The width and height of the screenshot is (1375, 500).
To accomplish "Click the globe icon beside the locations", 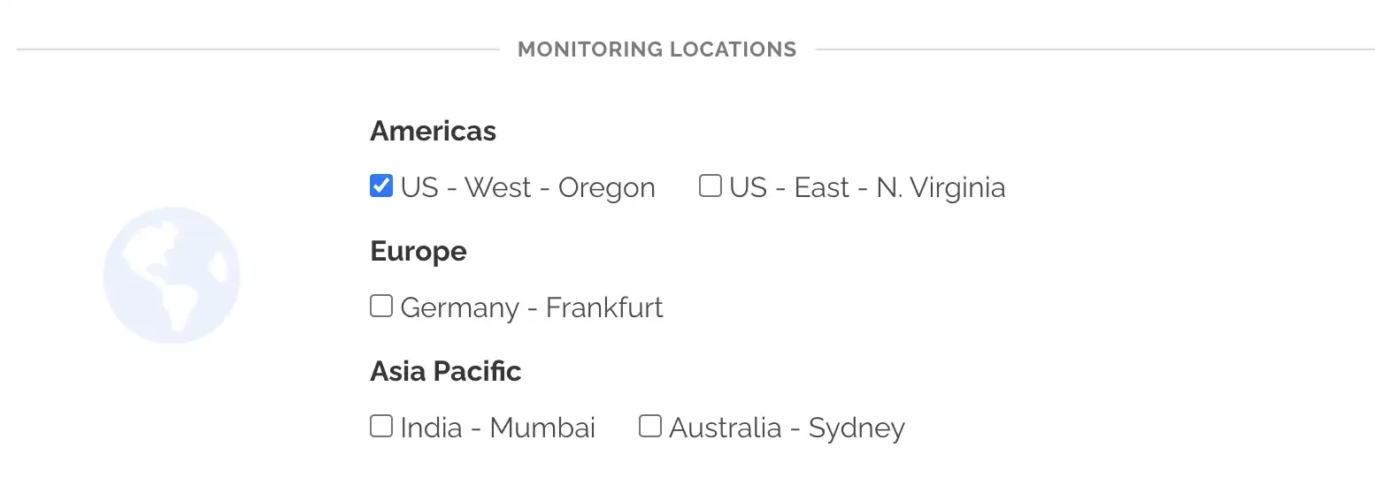I will [x=172, y=275].
